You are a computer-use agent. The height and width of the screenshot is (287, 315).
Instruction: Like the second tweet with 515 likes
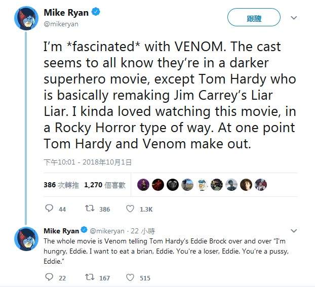coord(130,277)
